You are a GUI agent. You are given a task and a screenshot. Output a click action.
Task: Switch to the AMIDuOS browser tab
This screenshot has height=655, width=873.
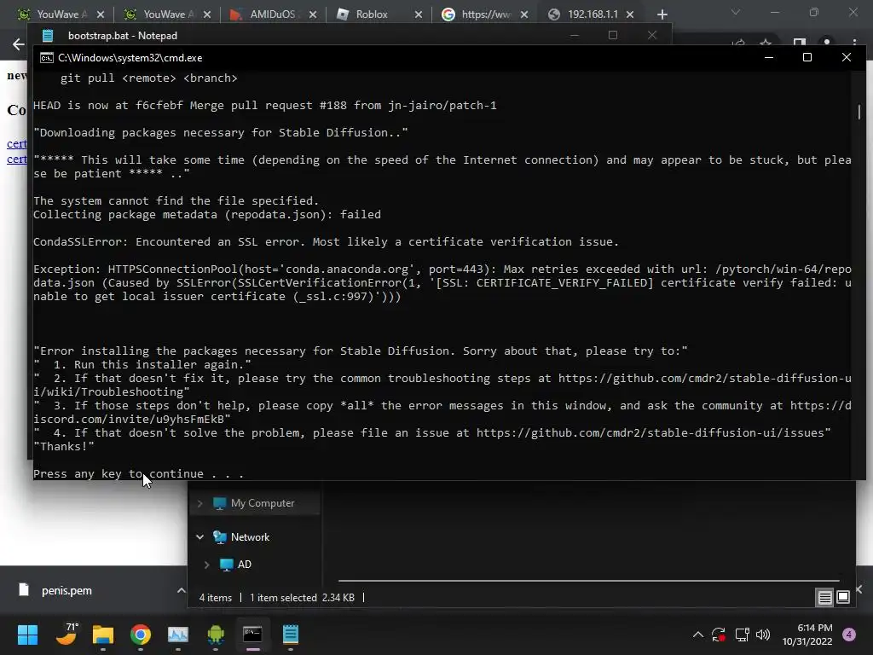click(272, 14)
